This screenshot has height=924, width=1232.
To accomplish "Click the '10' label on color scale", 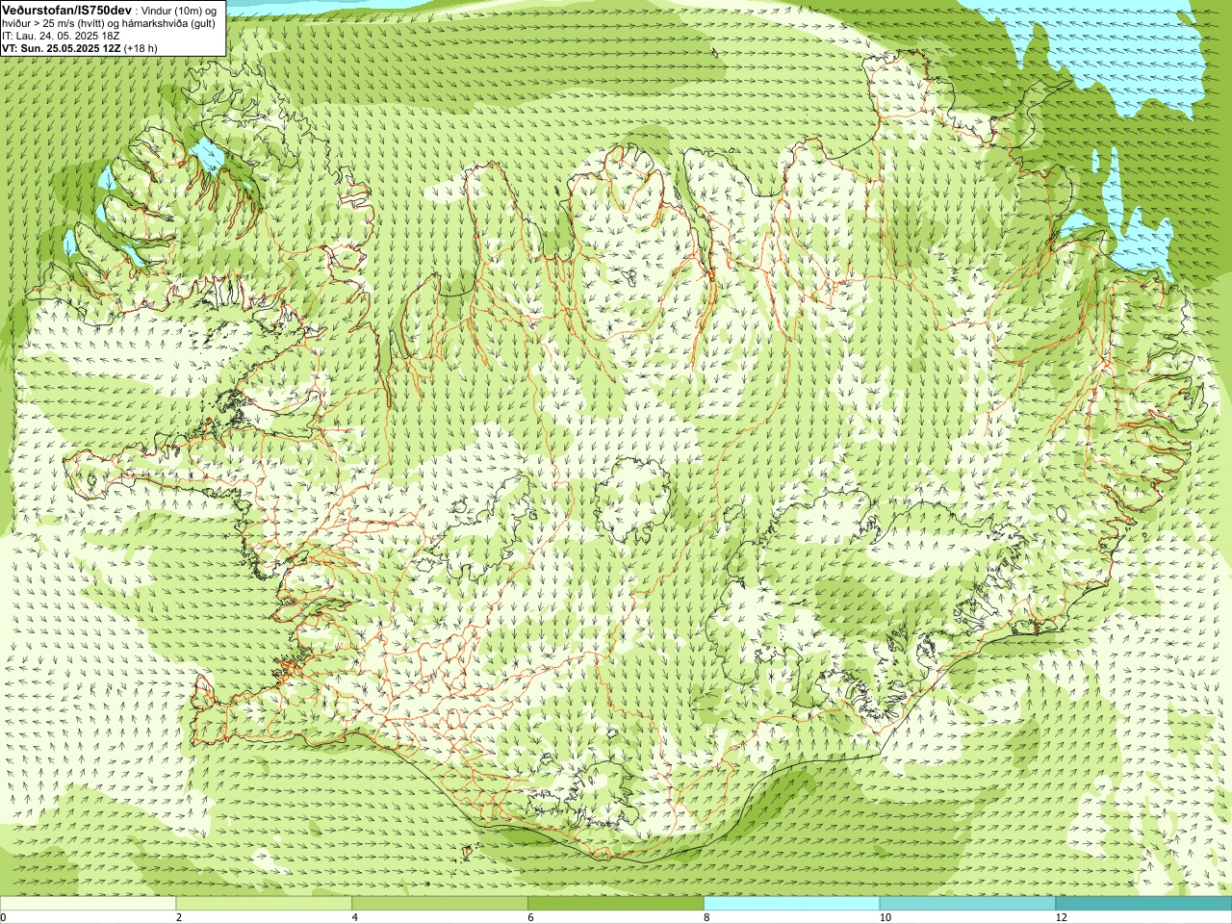I will [885, 917].
